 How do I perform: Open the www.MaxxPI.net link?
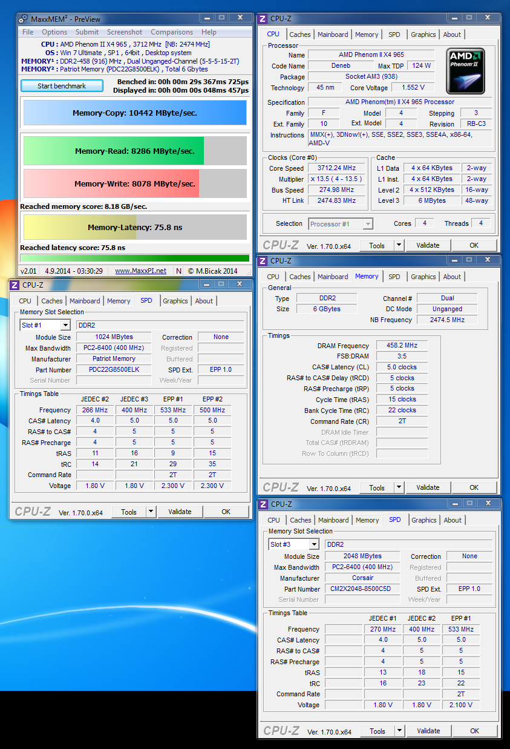click(140, 271)
